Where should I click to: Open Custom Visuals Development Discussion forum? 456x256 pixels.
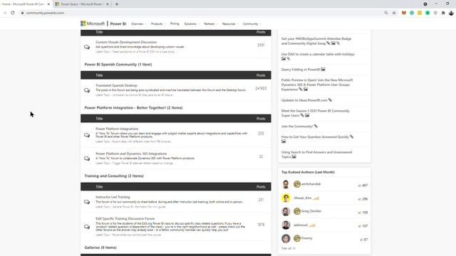126,42
